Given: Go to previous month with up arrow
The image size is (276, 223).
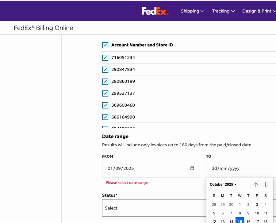Looking at the screenshot, I should pos(255,185).
